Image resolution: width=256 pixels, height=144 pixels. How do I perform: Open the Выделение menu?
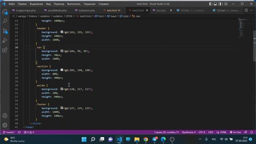(36, 4)
